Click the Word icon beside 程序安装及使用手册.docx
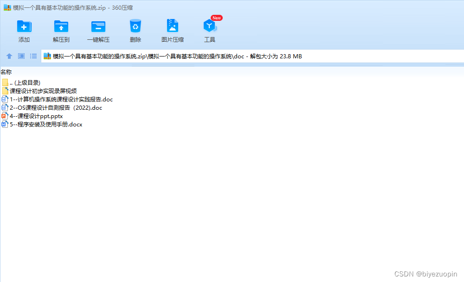464x282 pixels. coord(4,124)
